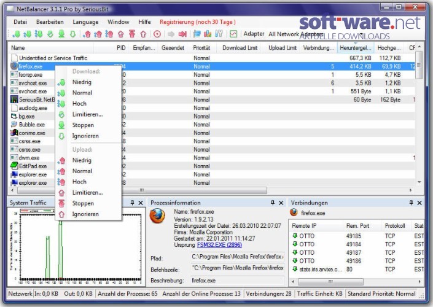
Task: Open the Datei menu
Action: coord(20,22)
